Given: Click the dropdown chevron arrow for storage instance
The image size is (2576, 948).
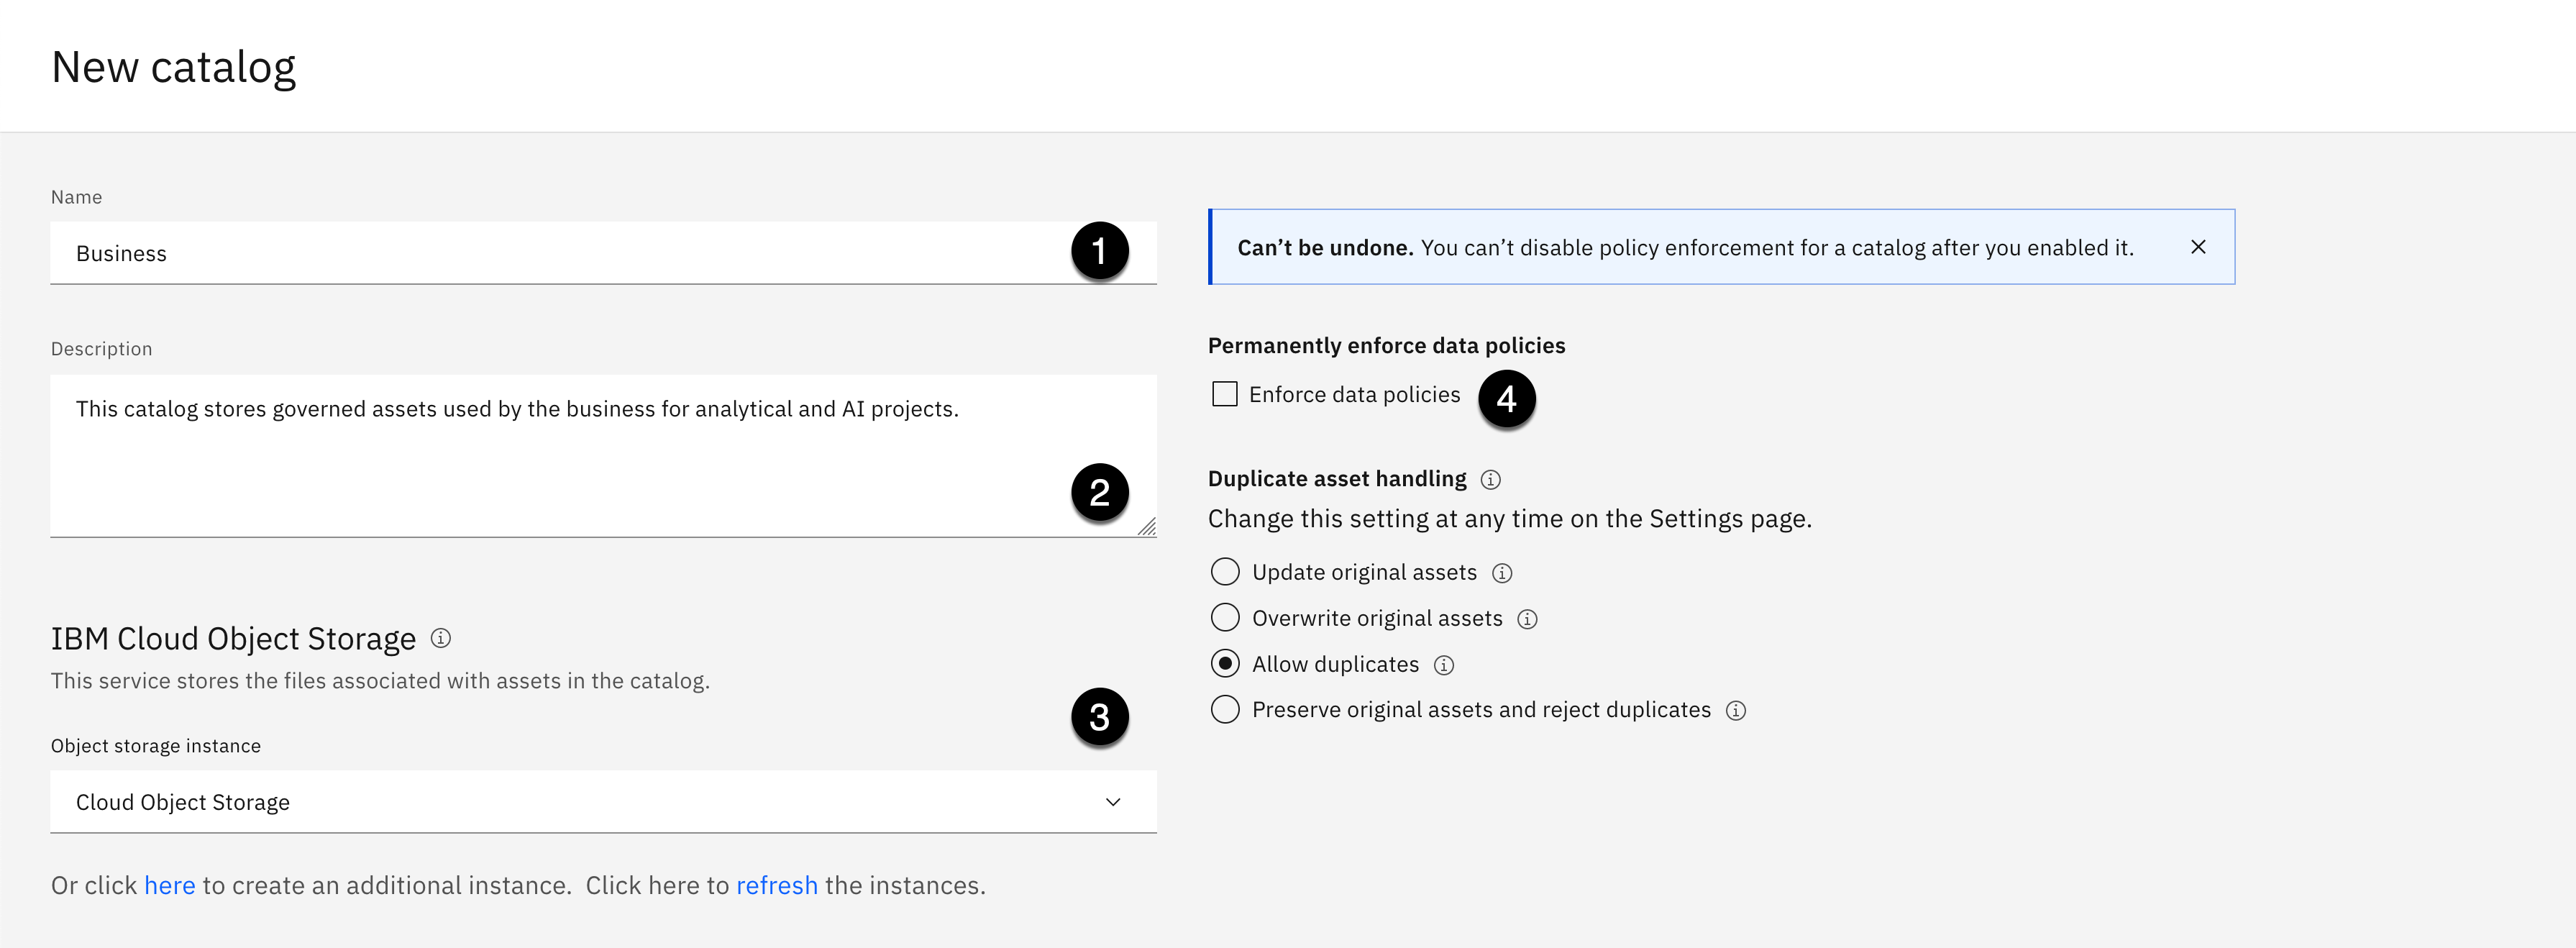Looking at the screenshot, I should pos(1113,802).
